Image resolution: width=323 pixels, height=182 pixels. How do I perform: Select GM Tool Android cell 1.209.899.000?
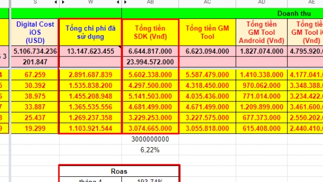[x=262, y=107]
